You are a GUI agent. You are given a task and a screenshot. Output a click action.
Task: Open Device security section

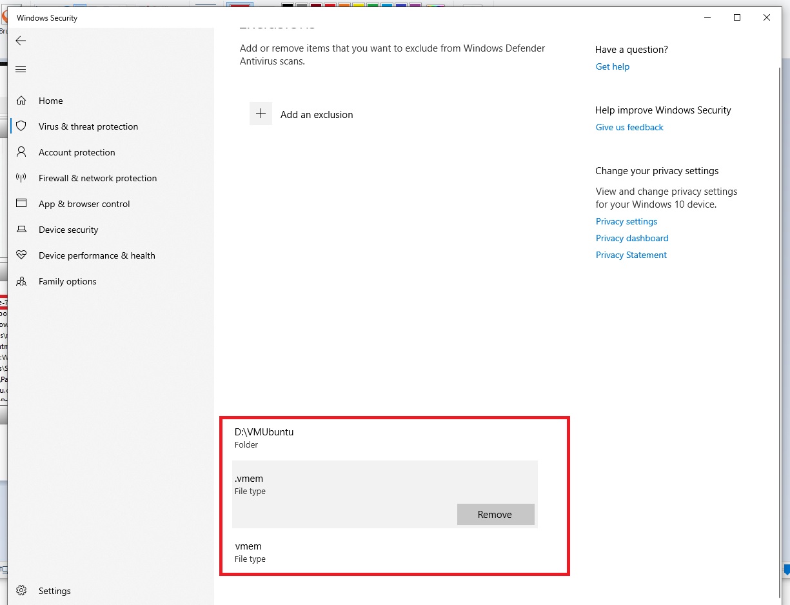tap(68, 230)
